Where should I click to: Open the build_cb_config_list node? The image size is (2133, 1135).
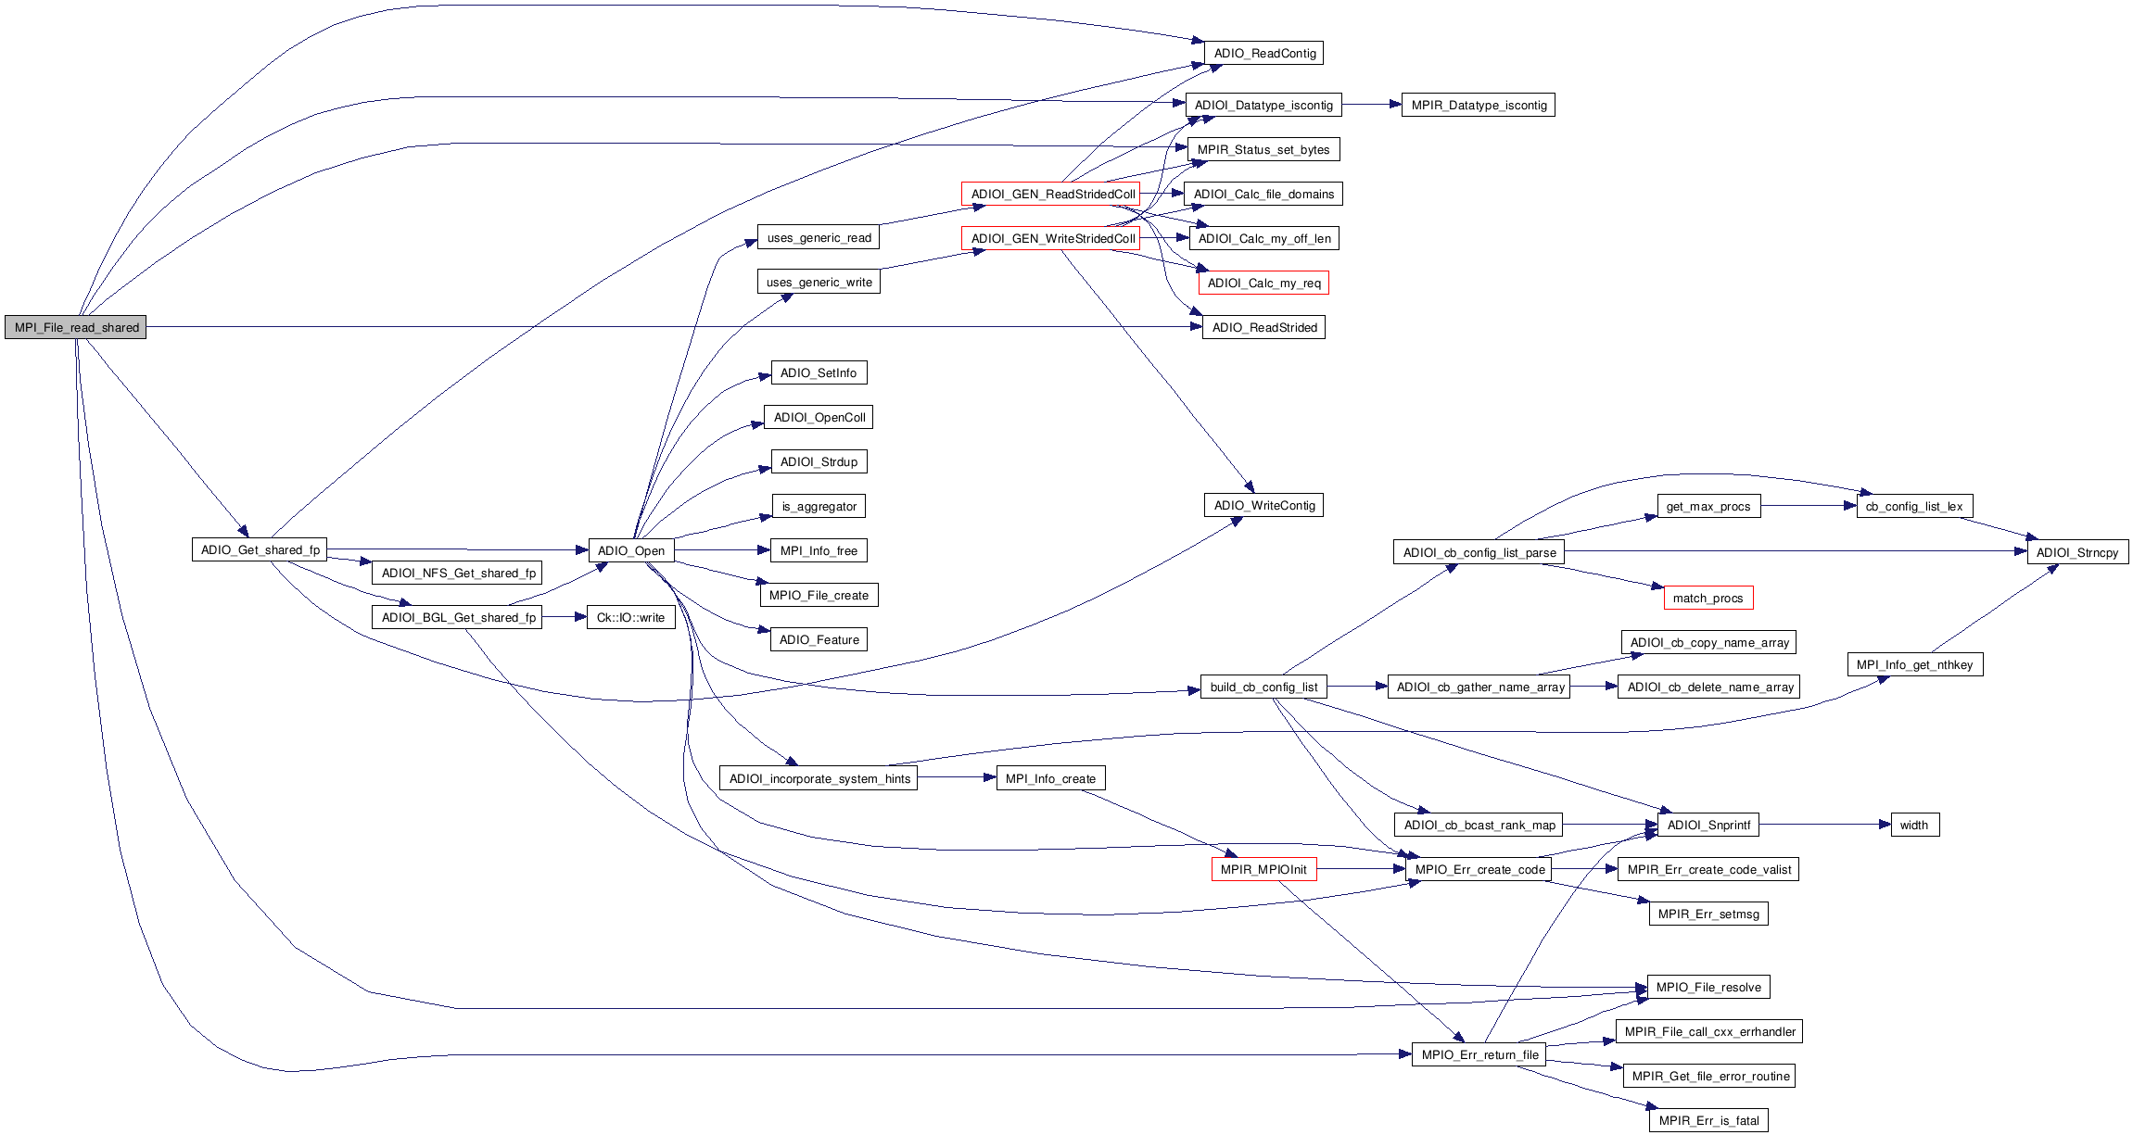(1263, 687)
